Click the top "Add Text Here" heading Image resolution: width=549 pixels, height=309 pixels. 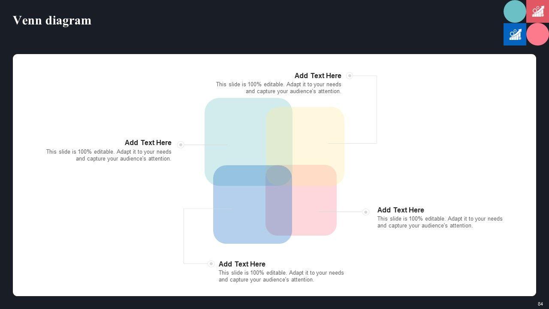click(318, 76)
